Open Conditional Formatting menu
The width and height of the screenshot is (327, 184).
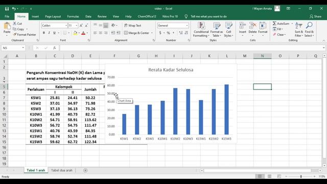tap(201, 30)
